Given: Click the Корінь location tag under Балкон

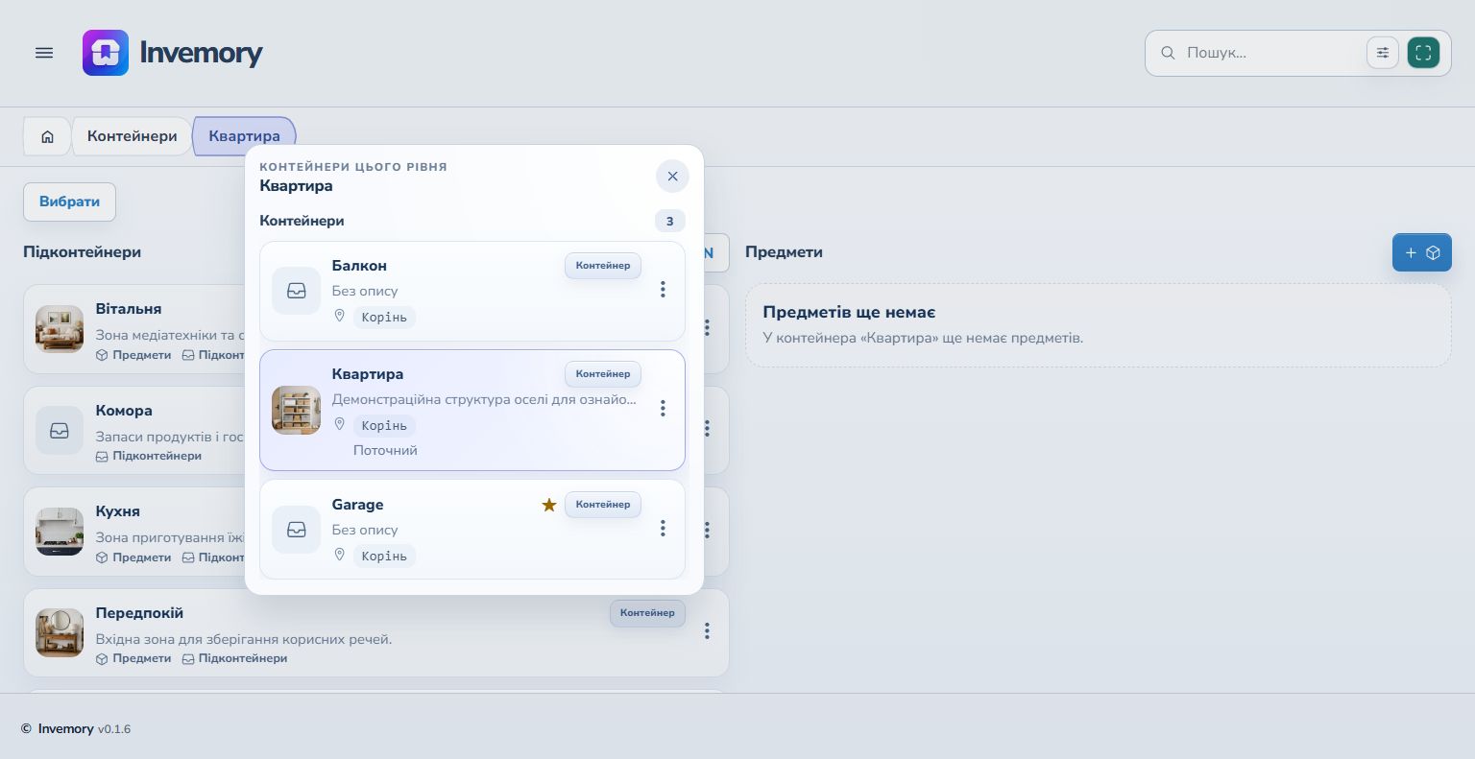Looking at the screenshot, I should 384,317.
